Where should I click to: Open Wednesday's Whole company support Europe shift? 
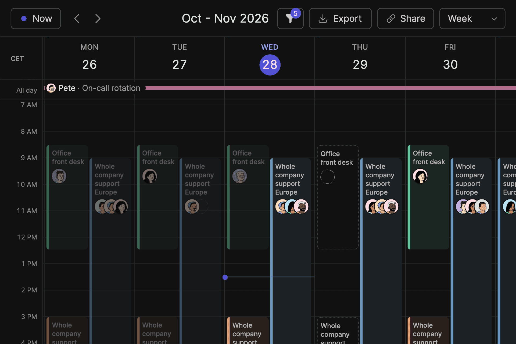pyautogui.click(x=291, y=251)
